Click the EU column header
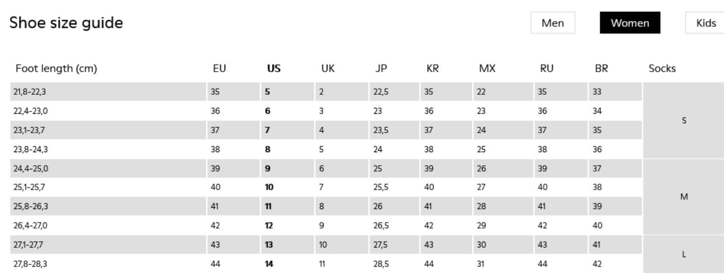Screen dimensions: 724x274 coord(219,69)
